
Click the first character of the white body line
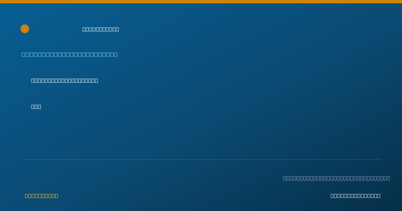[33, 80]
